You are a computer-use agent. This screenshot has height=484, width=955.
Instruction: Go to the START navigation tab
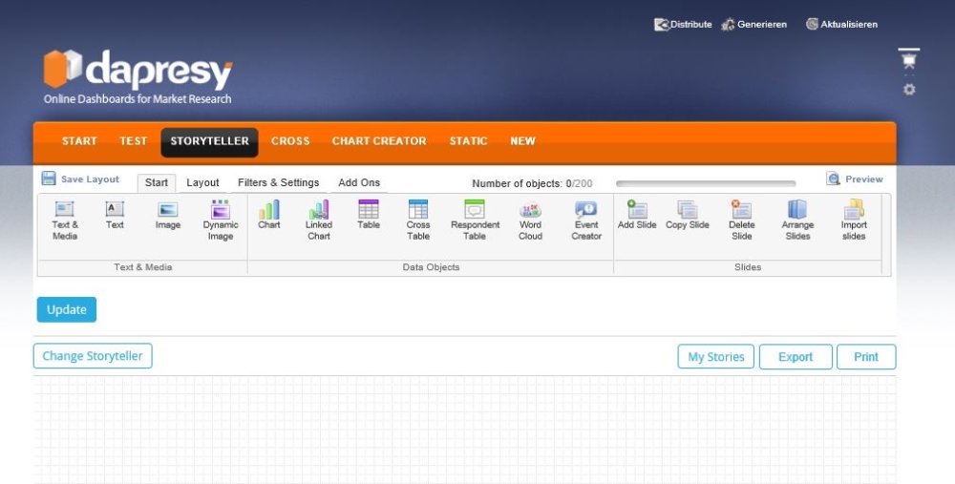(79, 141)
